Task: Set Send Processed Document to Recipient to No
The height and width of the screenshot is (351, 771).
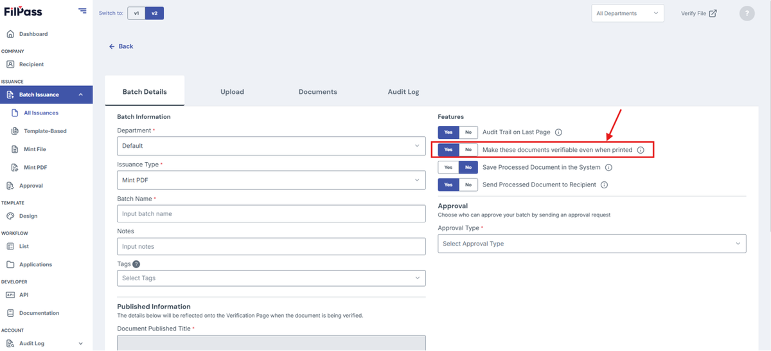Action: (468, 184)
